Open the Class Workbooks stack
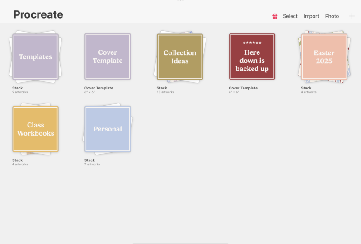 pos(35,129)
